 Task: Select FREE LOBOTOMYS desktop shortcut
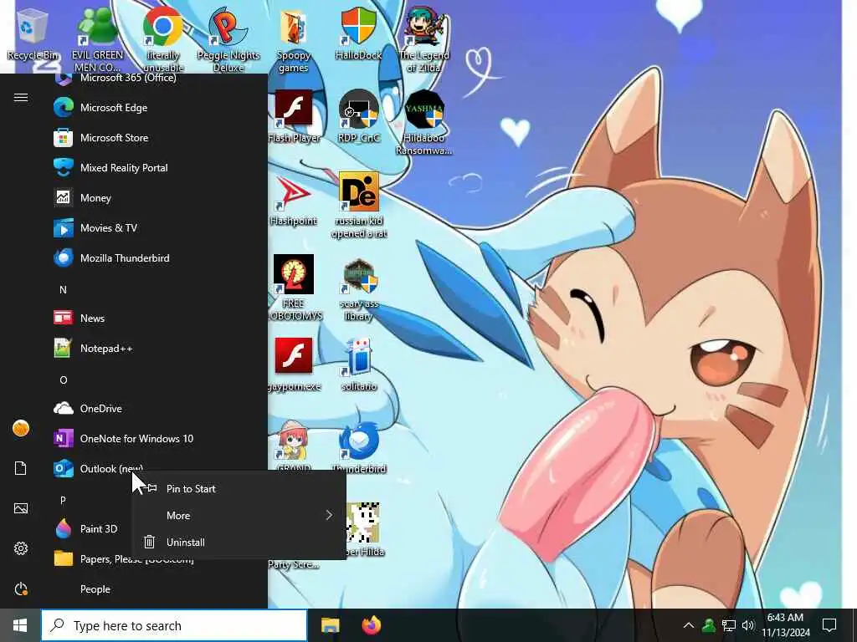294,288
